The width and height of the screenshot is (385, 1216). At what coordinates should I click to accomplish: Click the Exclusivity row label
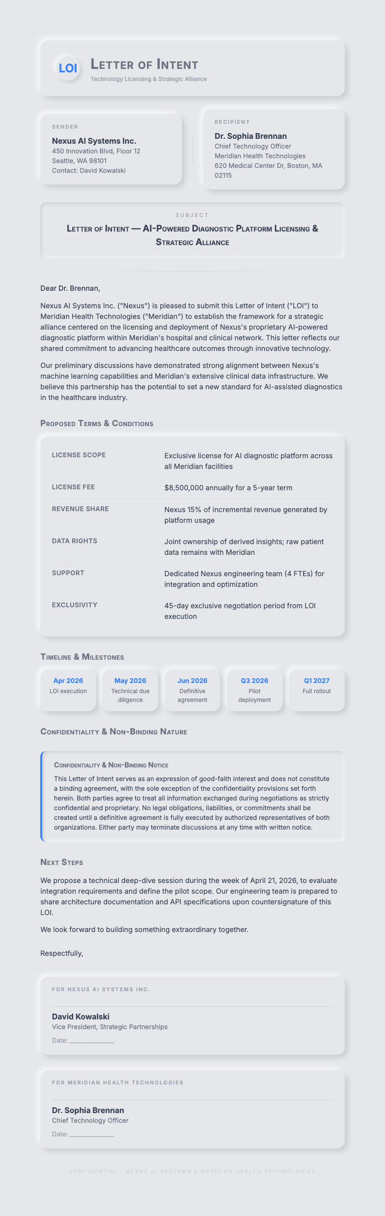(75, 605)
